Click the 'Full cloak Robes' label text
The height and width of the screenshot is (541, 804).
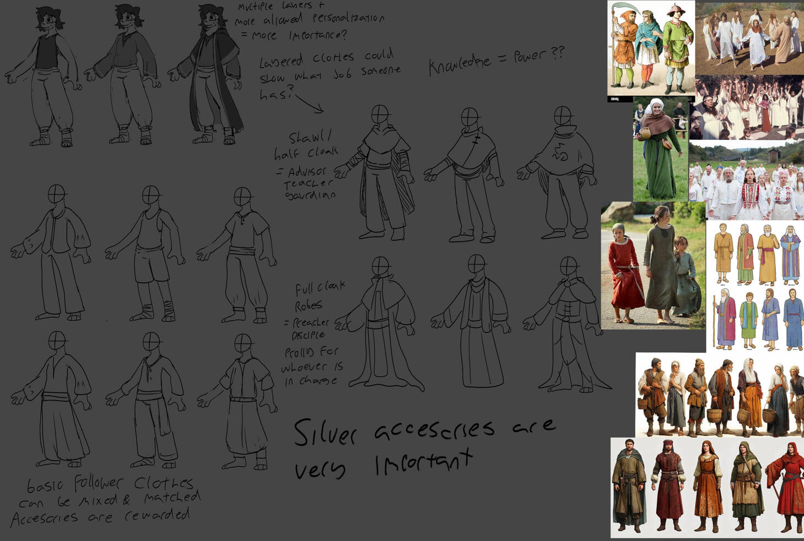click(x=320, y=297)
